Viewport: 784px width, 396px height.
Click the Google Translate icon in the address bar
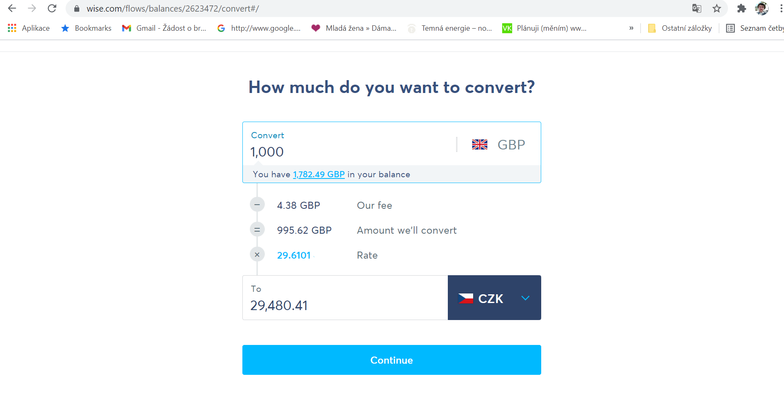[697, 8]
